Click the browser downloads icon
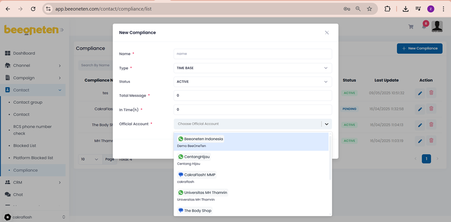Screen dimensions: 451x222 coord(405,9)
